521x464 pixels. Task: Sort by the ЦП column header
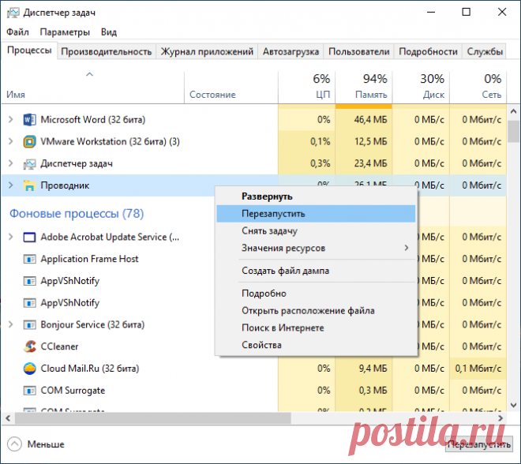[306, 87]
